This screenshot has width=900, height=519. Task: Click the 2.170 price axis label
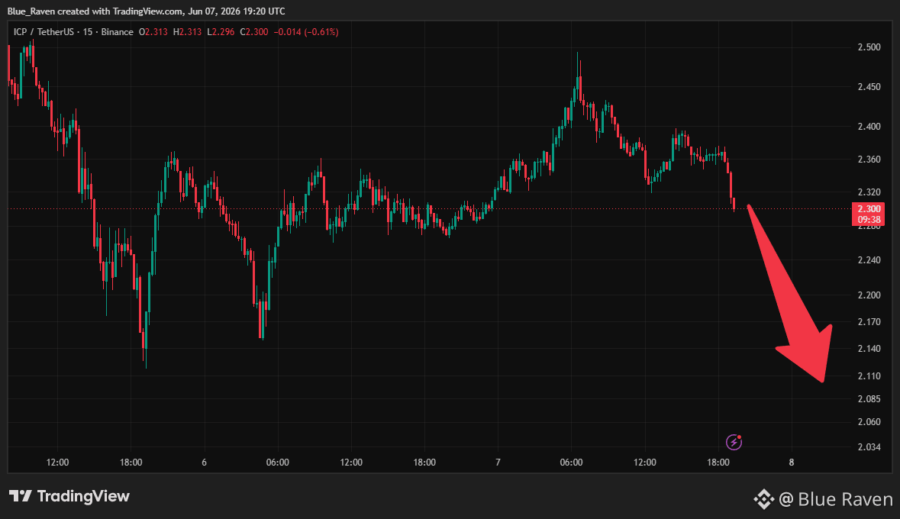point(869,322)
